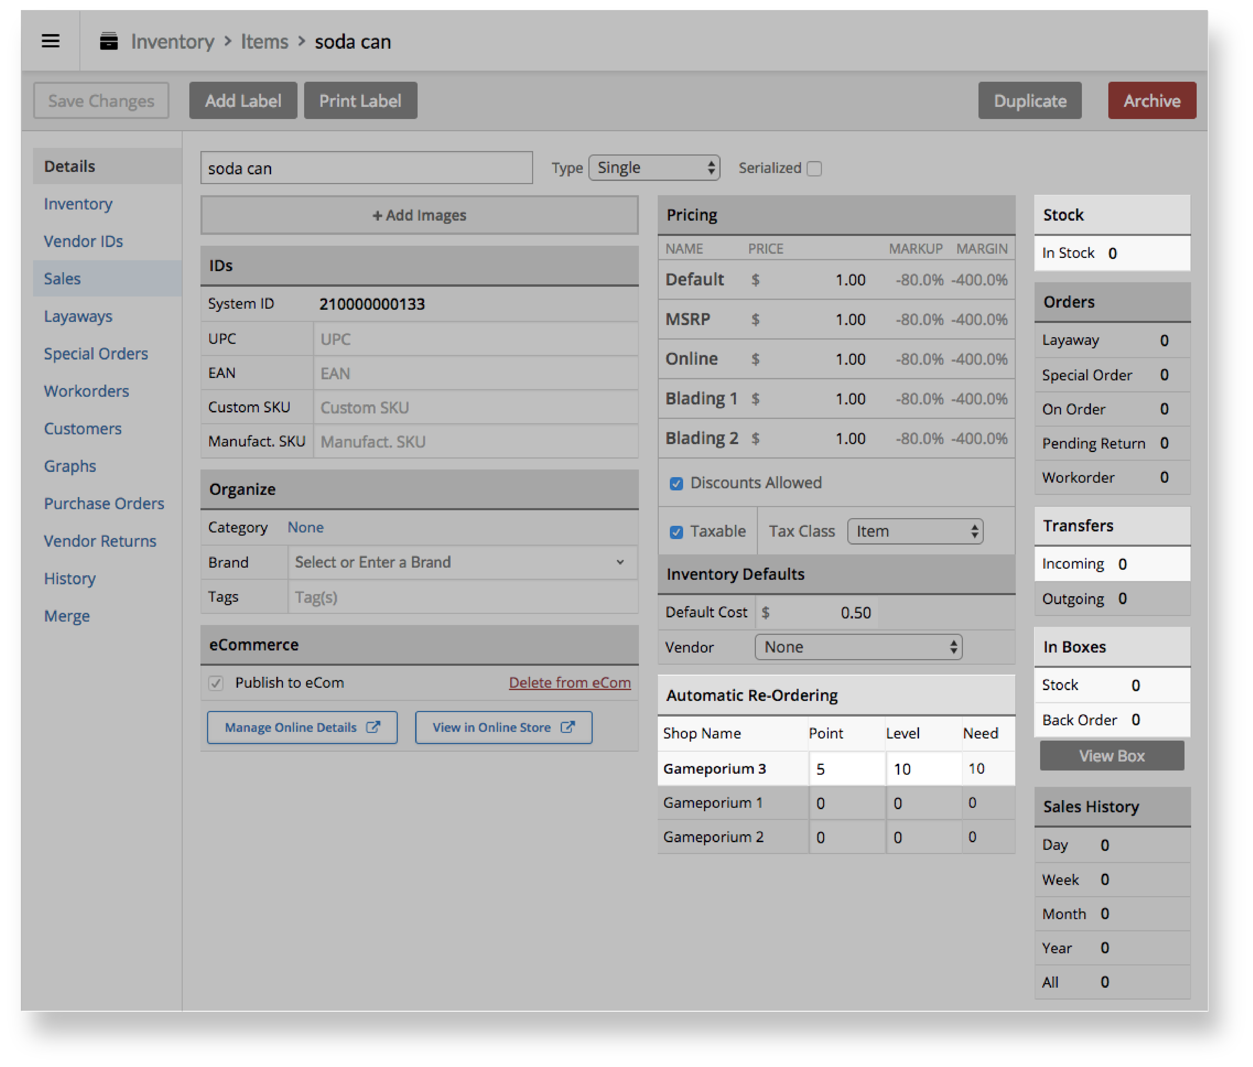Open the Purchase Orders sidebar tab
Viewport: 1253px width, 1067px height.
click(107, 503)
